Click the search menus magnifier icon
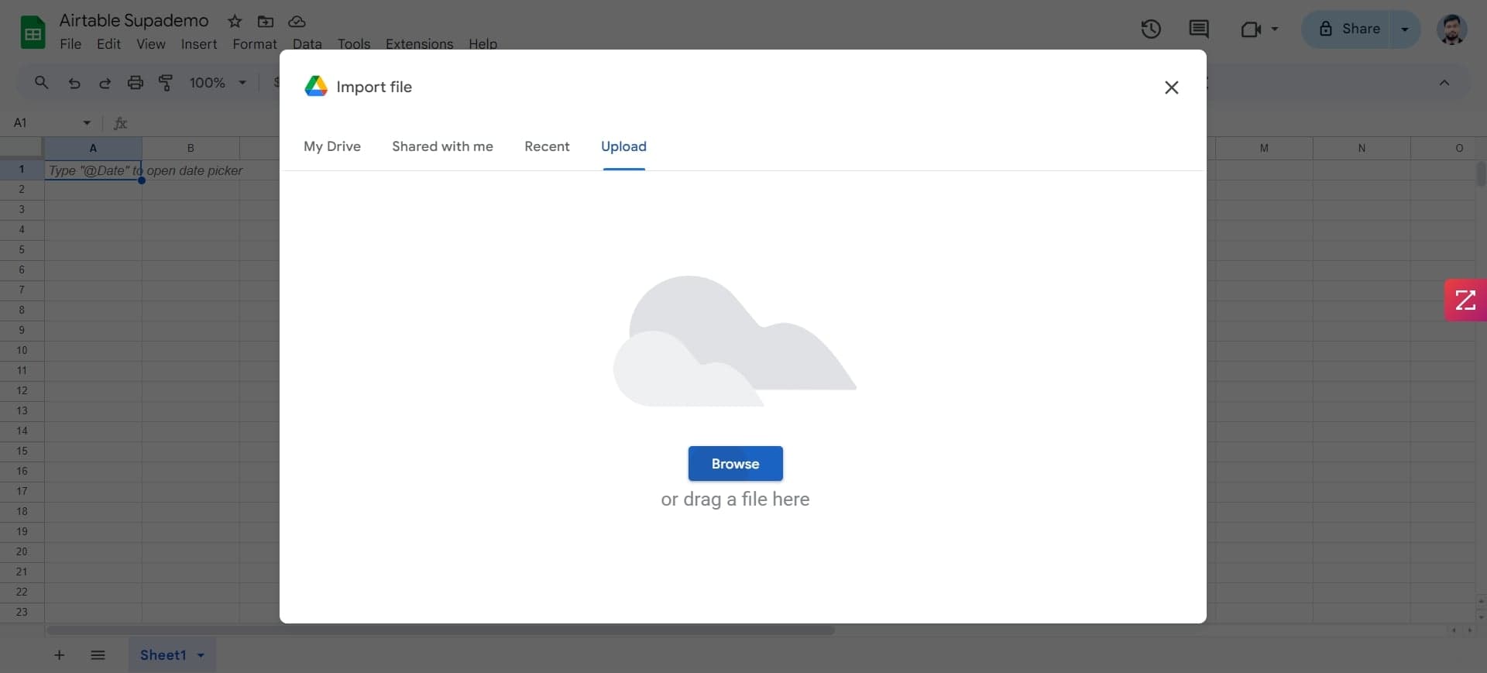 tap(42, 82)
